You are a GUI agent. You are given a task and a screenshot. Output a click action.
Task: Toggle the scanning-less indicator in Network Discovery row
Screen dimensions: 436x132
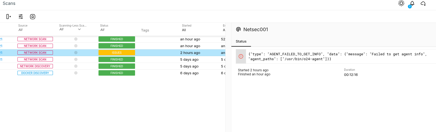[76, 66]
